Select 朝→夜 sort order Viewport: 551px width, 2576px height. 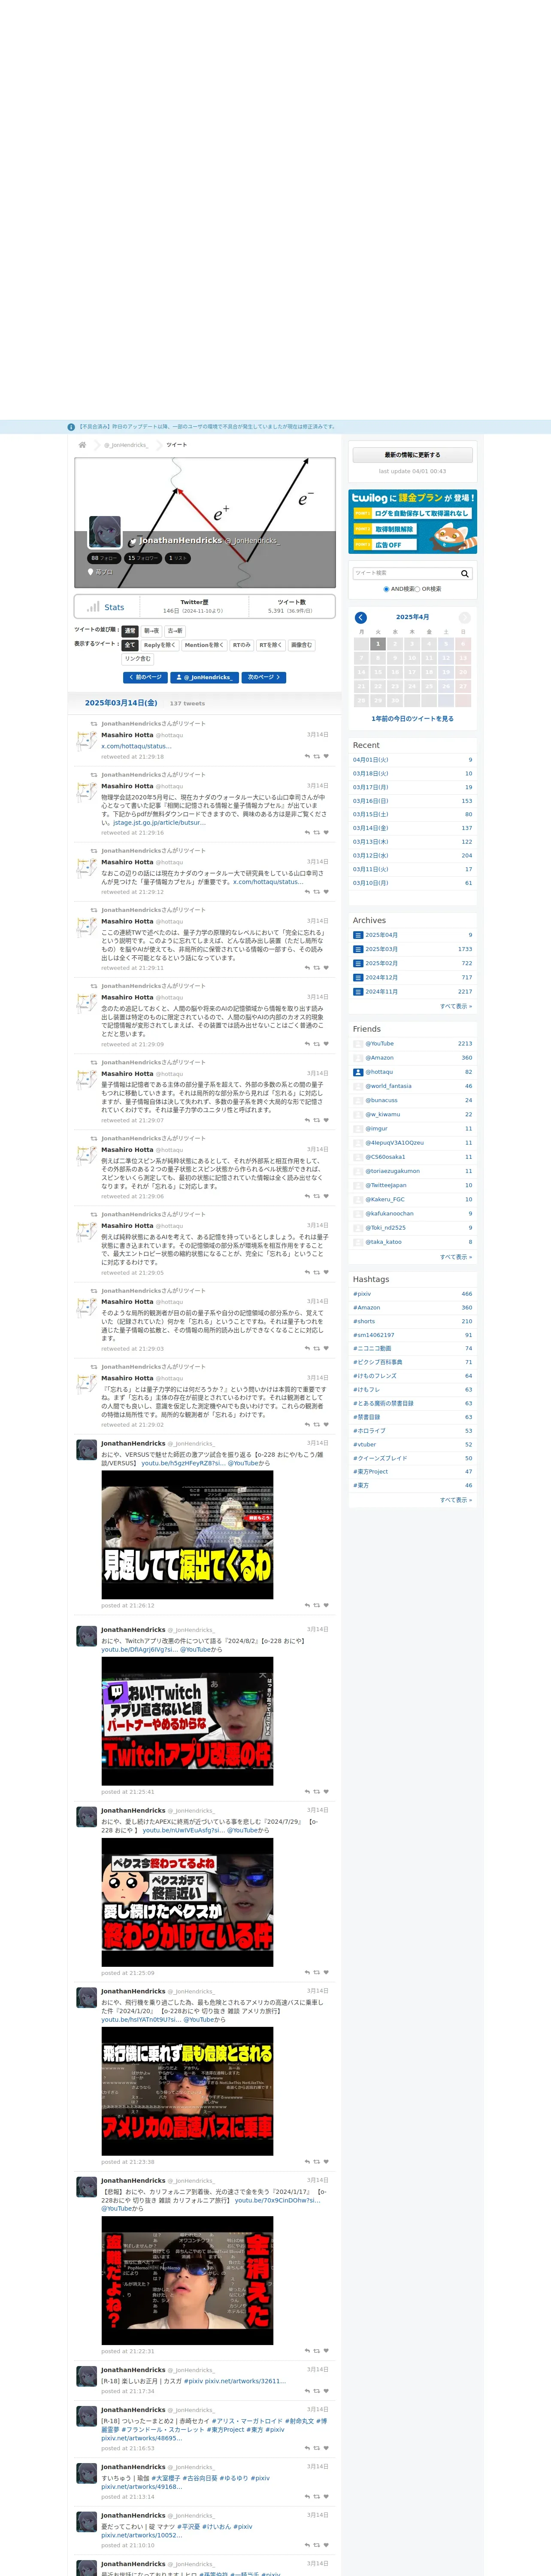click(151, 631)
